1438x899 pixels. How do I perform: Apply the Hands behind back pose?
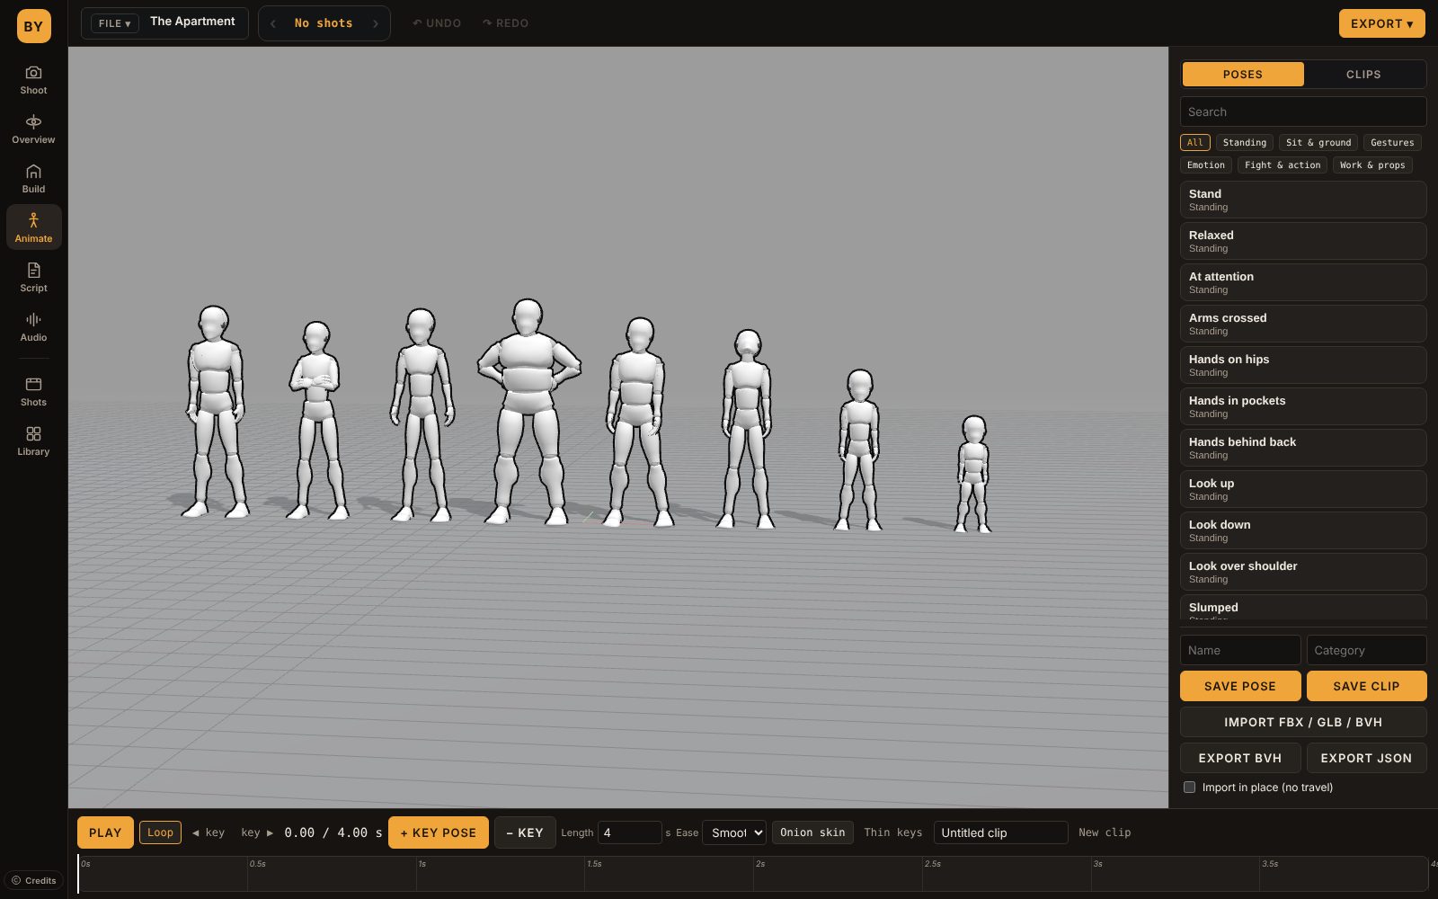(x=1303, y=448)
